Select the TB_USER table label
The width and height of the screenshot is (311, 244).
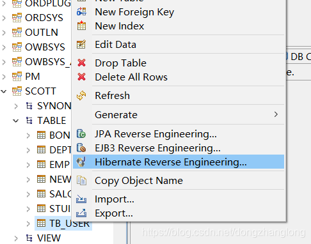(x=70, y=224)
